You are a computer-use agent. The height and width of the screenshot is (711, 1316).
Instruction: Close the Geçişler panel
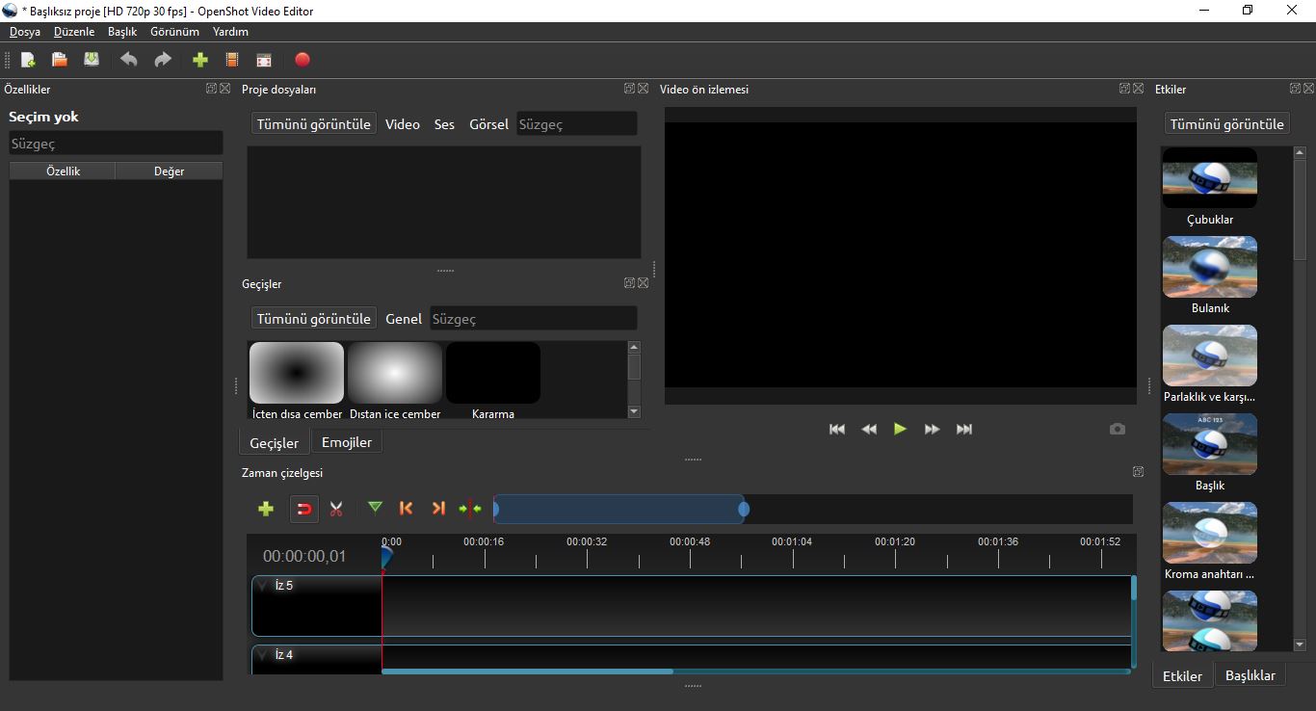point(644,283)
